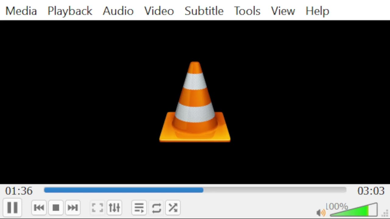Viewport: 390px width, 219px height.
Task: Open the View menu
Action: tap(283, 11)
